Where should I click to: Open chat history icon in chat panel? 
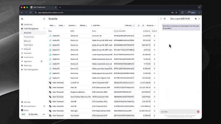[x=196, y=19]
